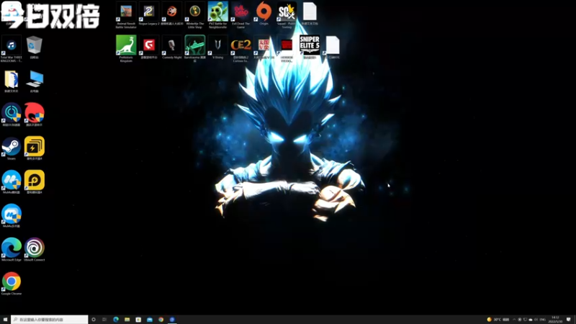Open the blank document beside Sniper Elite

click(x=333, y=47)
